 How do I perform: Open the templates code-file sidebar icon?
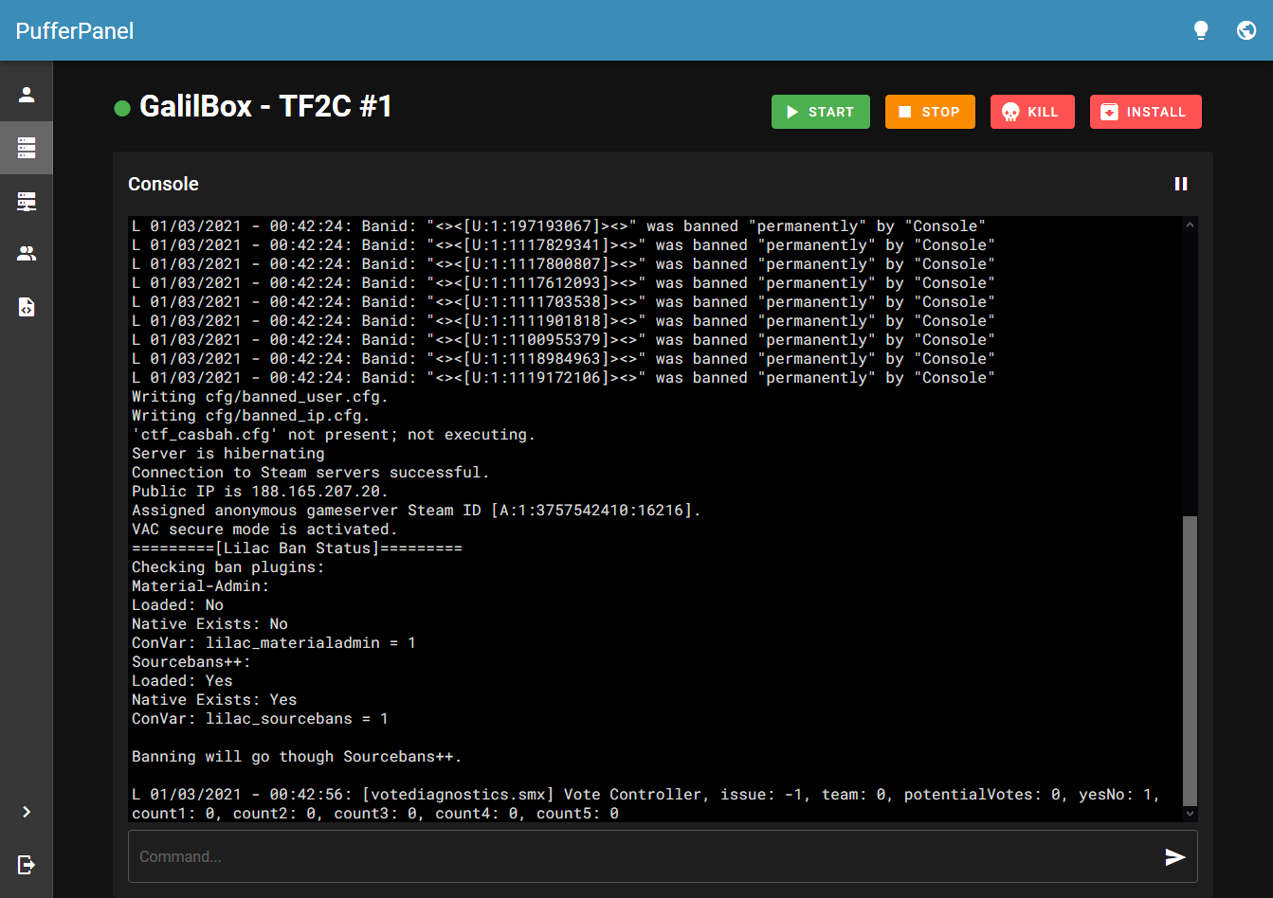coord(27,307)
